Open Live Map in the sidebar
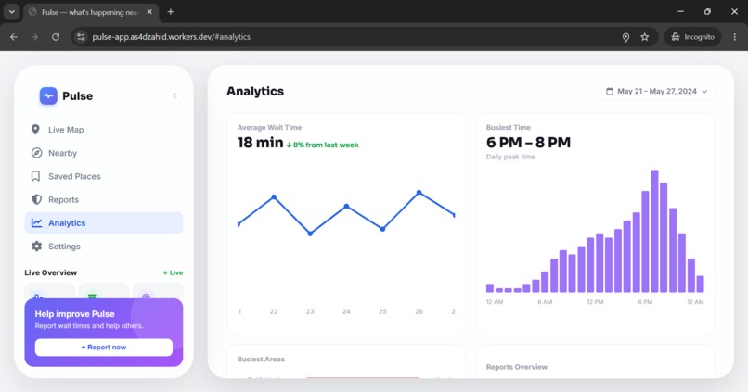The height and width of the screenshot is (392, 748). pos(104,130)
